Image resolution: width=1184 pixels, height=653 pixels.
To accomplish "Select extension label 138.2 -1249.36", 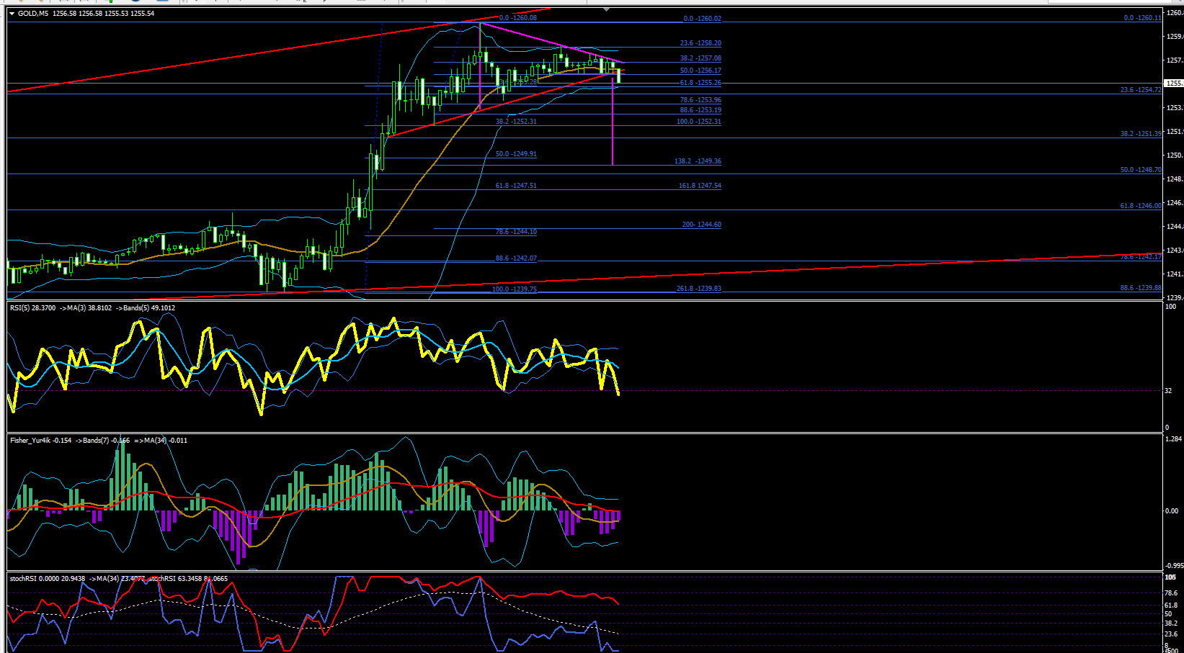I will point(698,161).
